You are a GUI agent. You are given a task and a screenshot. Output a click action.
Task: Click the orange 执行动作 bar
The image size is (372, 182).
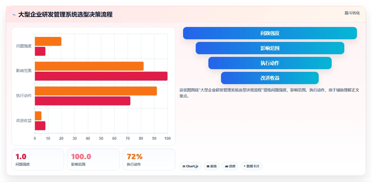[x=96, y=91]
